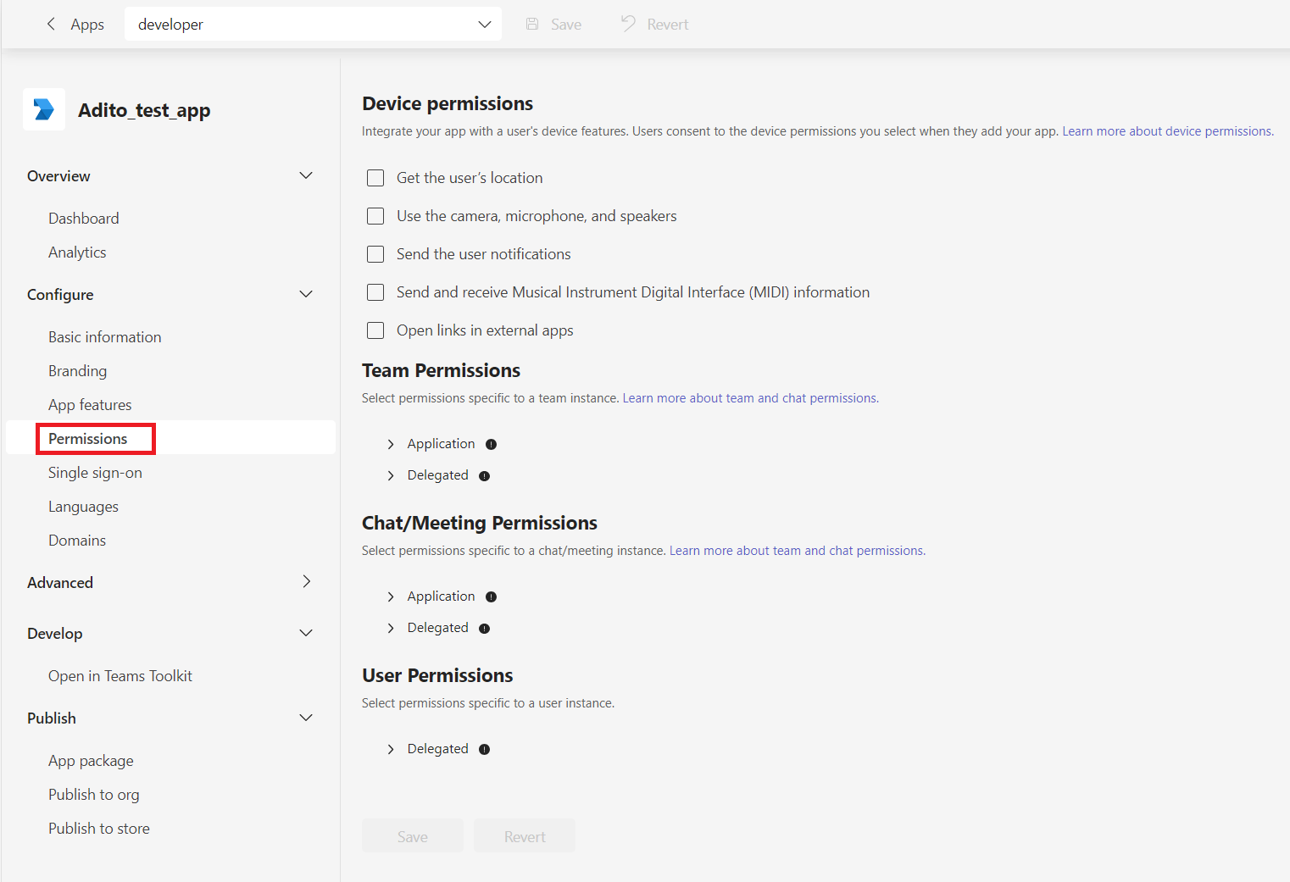Image resolution: width=1290 pixels, height=882 pixels.
Task: Enable Get the user's location checkbox
Action: coord(375,178)
